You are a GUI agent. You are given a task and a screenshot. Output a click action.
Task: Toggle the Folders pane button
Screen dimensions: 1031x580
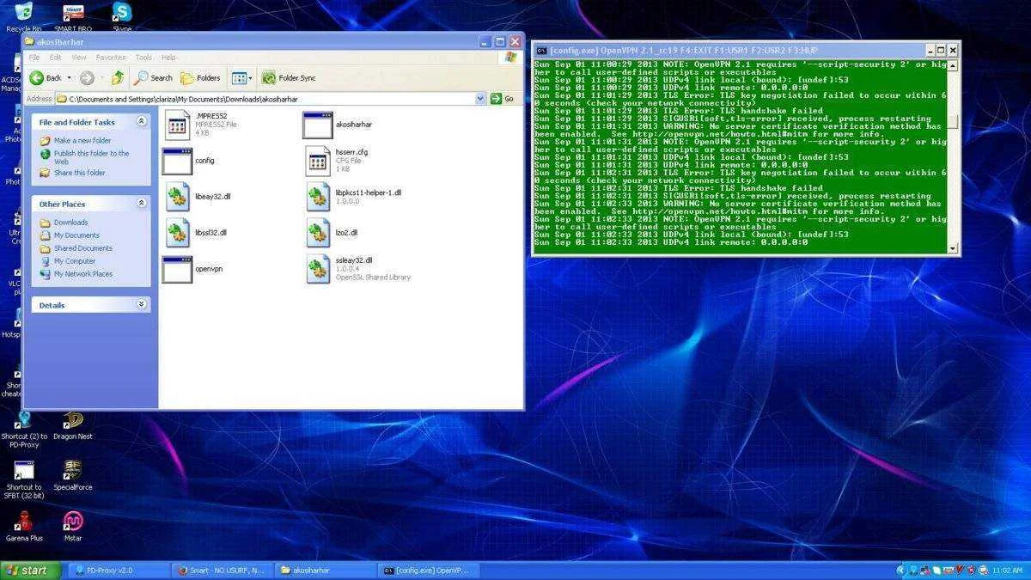pos(200,77)
